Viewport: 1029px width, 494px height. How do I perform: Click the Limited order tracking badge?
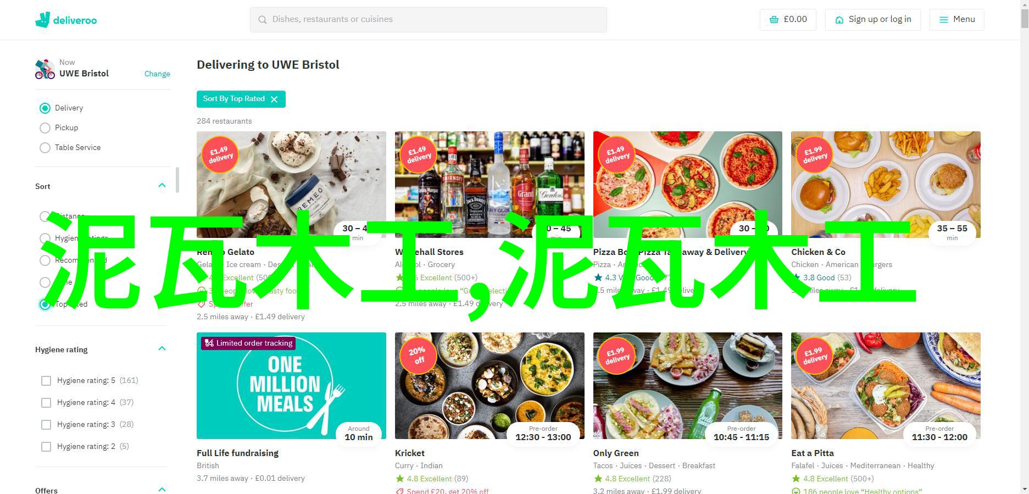249,343
